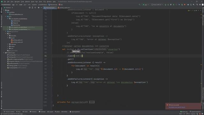This screenshot has width=204, height=115.
Task: Click the red error indicator in status bar
Action: pos(200,114)
